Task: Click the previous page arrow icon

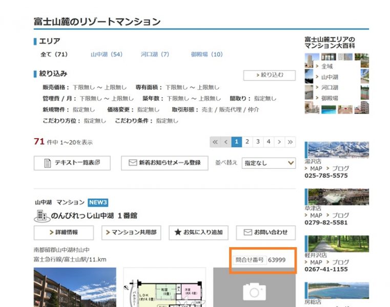Action: click(x=226, y=142)
